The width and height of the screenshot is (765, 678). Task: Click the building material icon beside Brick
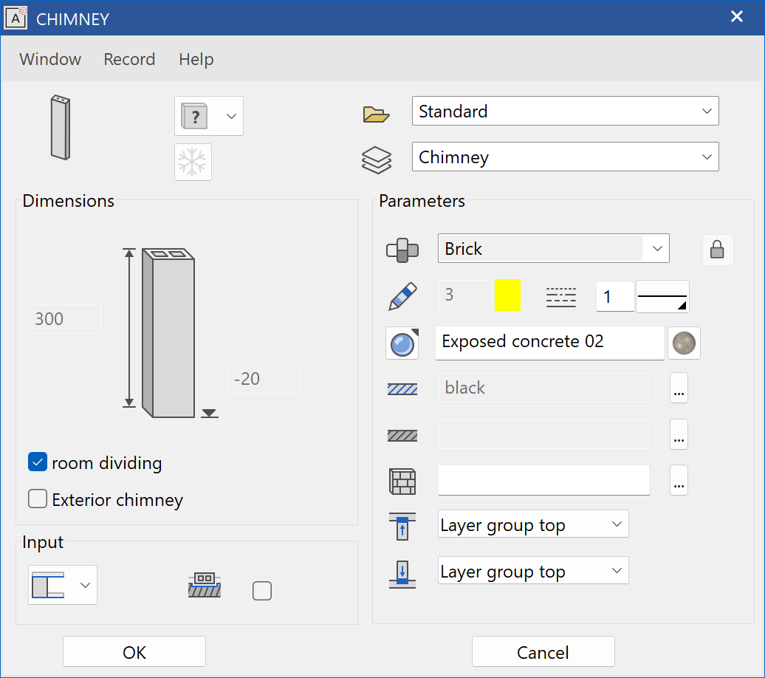click(x=402, y=250)
